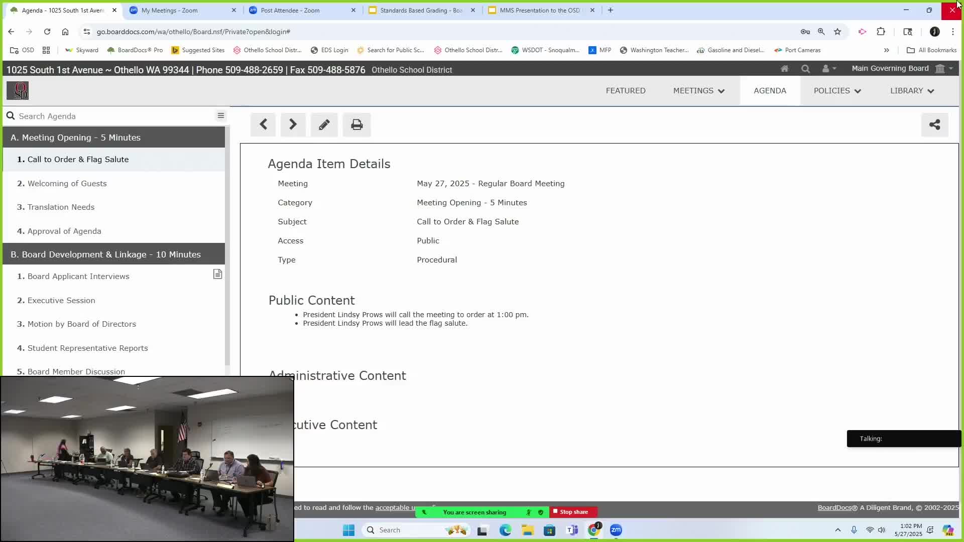Open the BoardDocs home icon
The height and width of the screenshot is (542, 964).
(x=784, y=69)
